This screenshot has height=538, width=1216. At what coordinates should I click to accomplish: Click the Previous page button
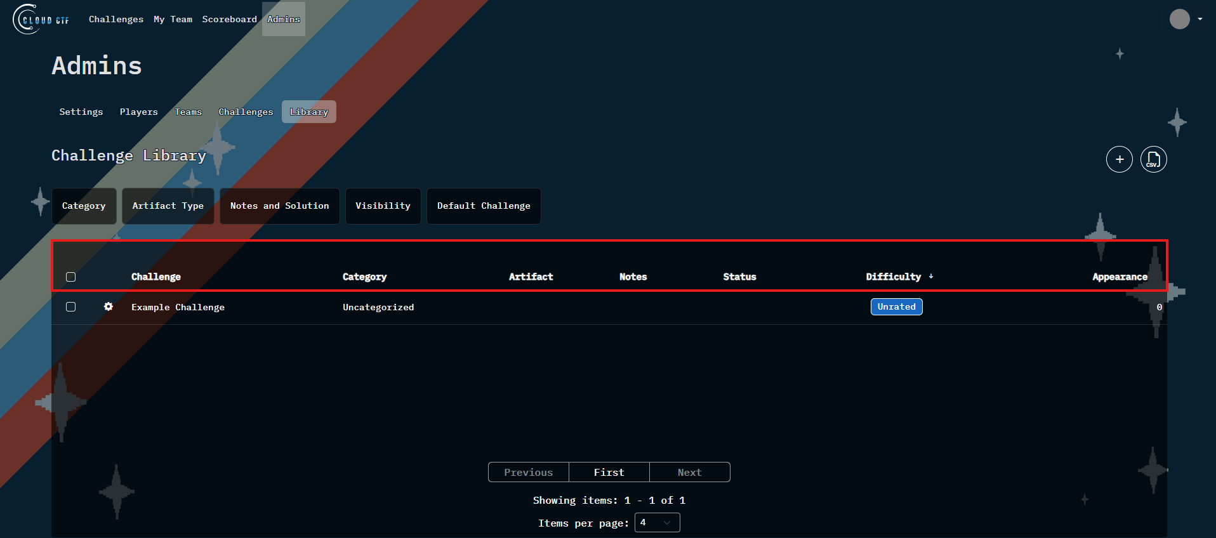click(528, 472)
